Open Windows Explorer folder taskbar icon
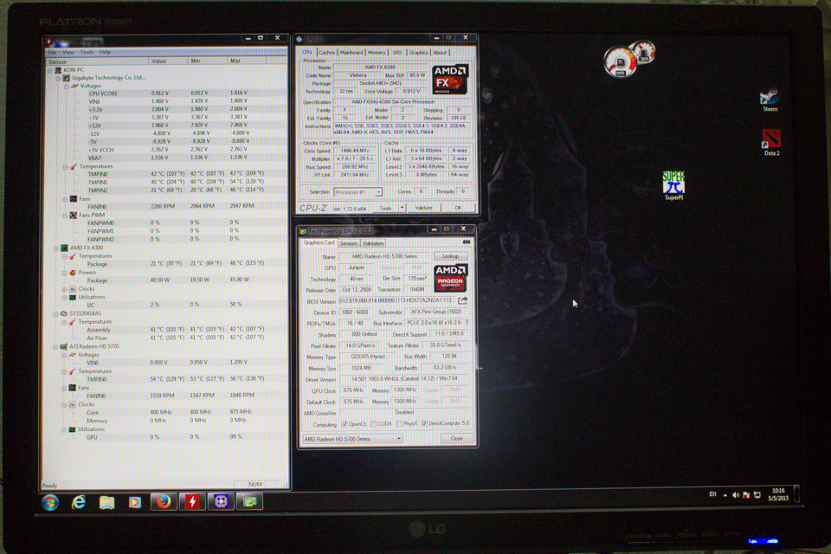 [107, 501]
